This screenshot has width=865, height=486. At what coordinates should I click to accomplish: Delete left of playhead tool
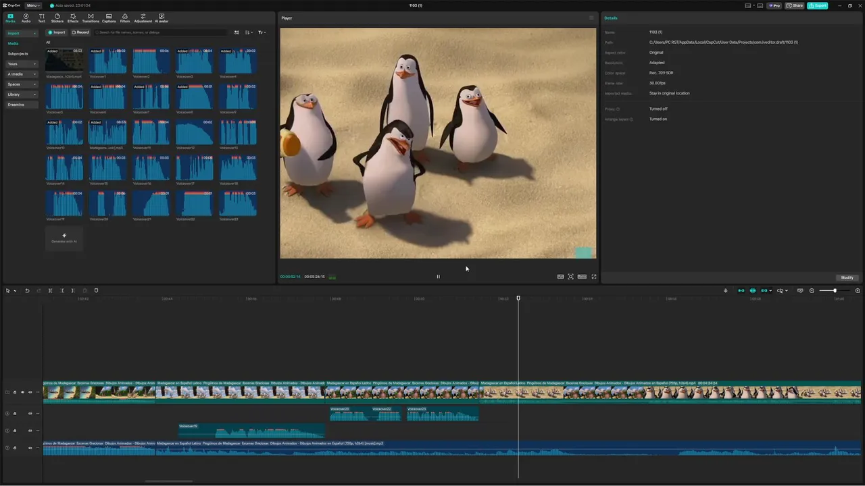point(61,291)
